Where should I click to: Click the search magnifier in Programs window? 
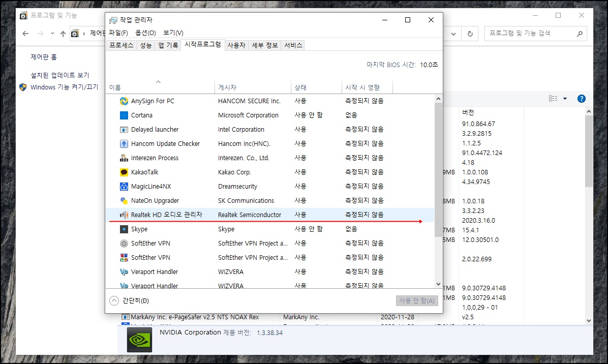[x=580, y=34]
